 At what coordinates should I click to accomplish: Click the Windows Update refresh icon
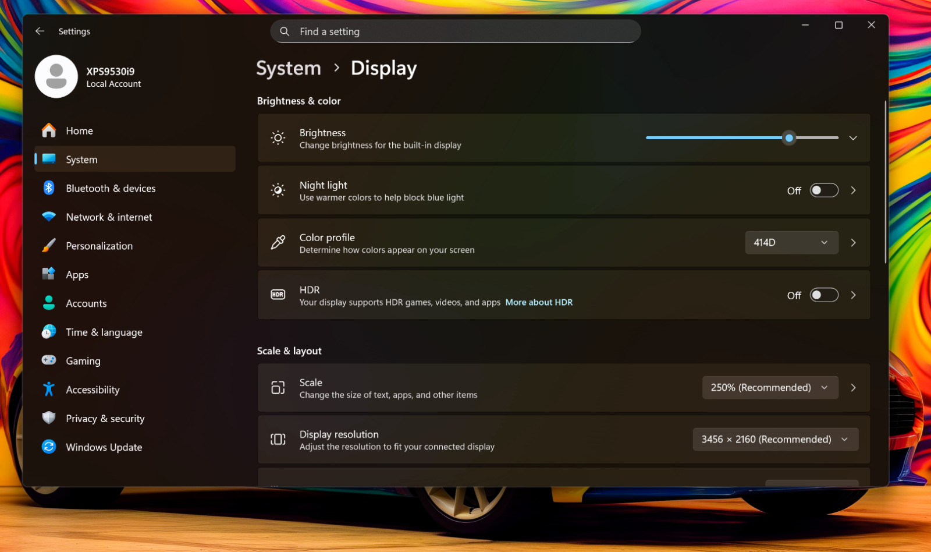[49, 447]
